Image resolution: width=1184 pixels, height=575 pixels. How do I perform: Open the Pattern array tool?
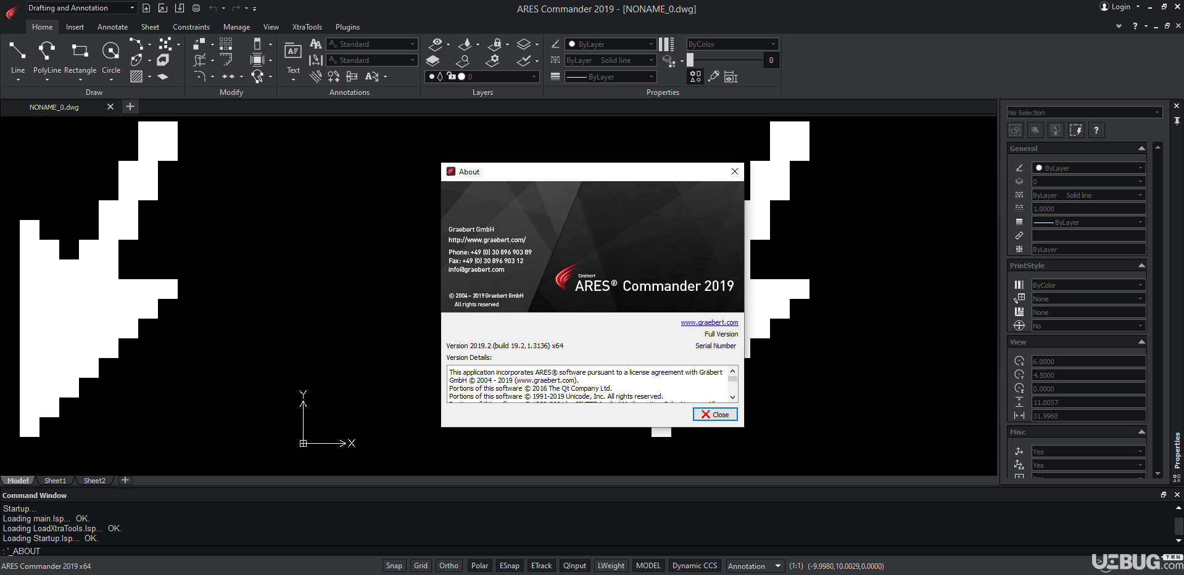(x=226, y=44)
